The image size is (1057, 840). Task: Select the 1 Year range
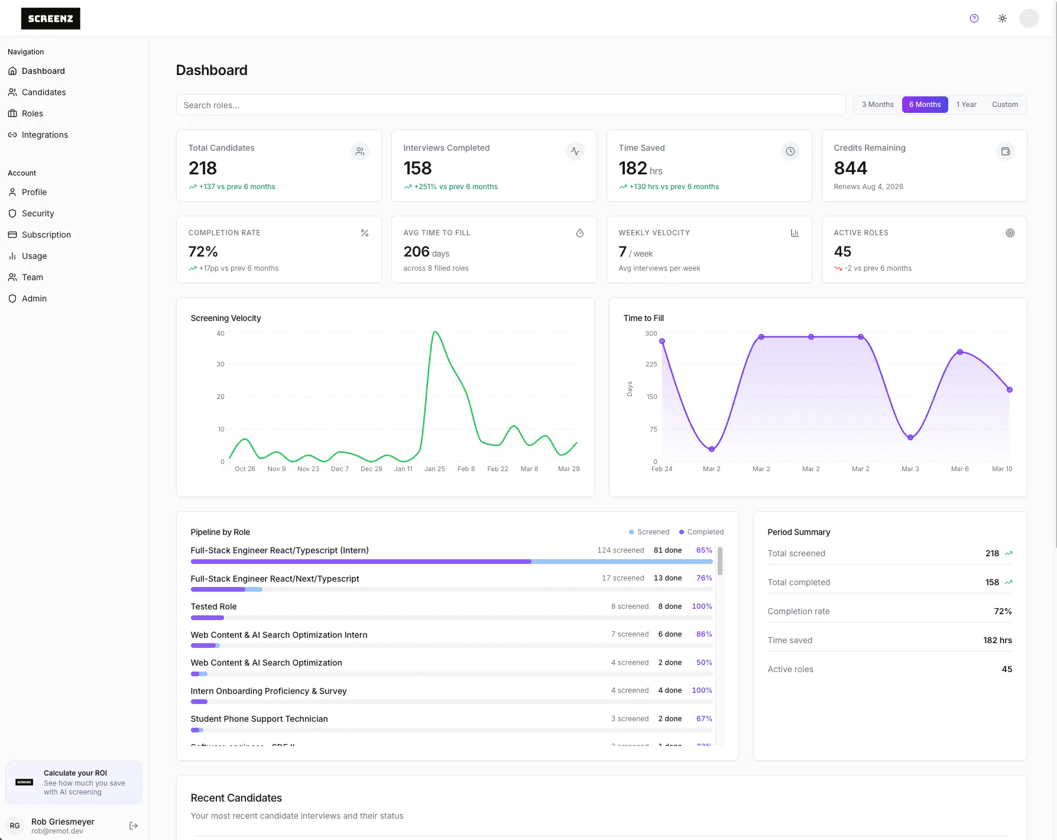[x=967, y=105]
